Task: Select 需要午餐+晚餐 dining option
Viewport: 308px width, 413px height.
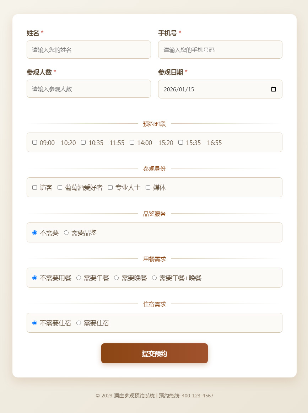Action: 154,278
